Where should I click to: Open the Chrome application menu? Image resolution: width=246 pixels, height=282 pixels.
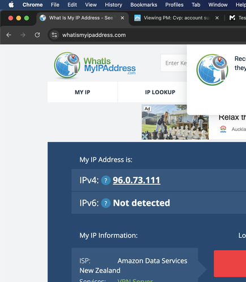pos(33,5)
